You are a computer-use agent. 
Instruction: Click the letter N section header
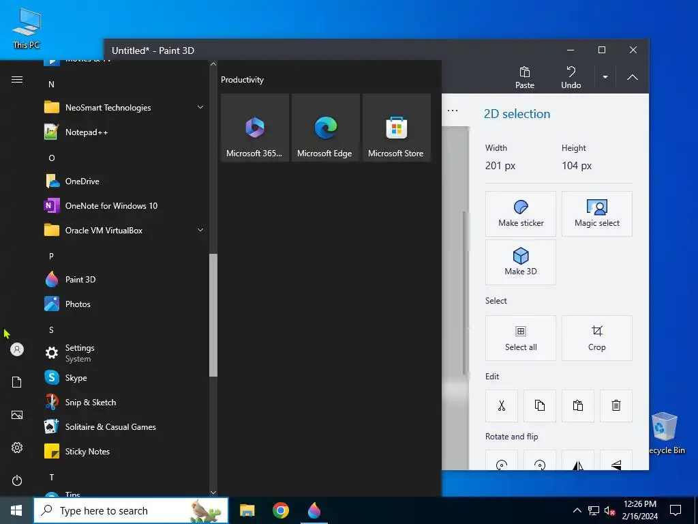tap(51, 84)
